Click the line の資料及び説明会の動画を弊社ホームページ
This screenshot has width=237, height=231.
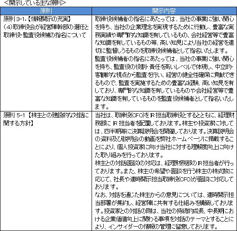click(164, 139)
